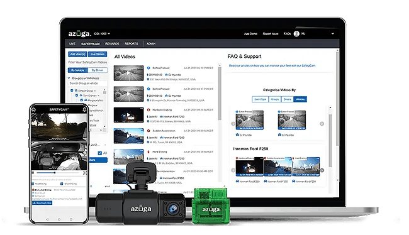The height and width of the screenshot is (235, 409).
Task: Click previous carousel arrow in Vehicles videos row
Action: pyautogui.click(x=233, y=124)
